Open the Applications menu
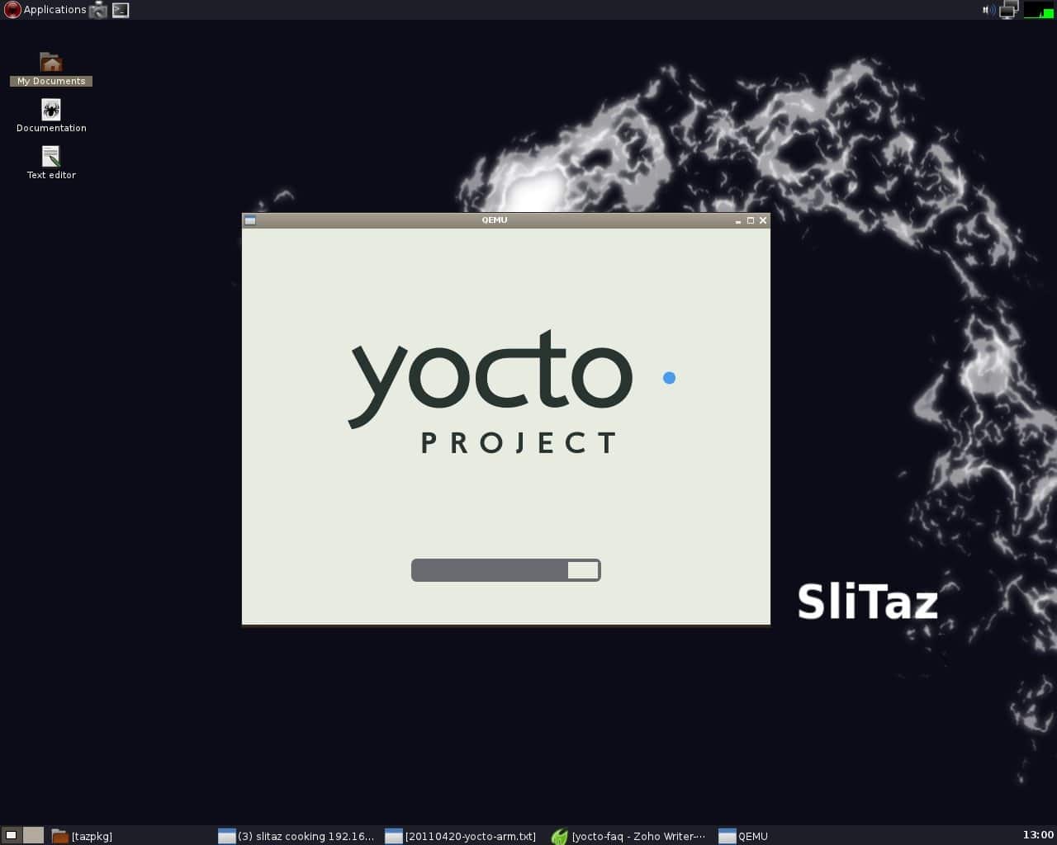The height and width of the screenshot is (845, 1057). 45,10
